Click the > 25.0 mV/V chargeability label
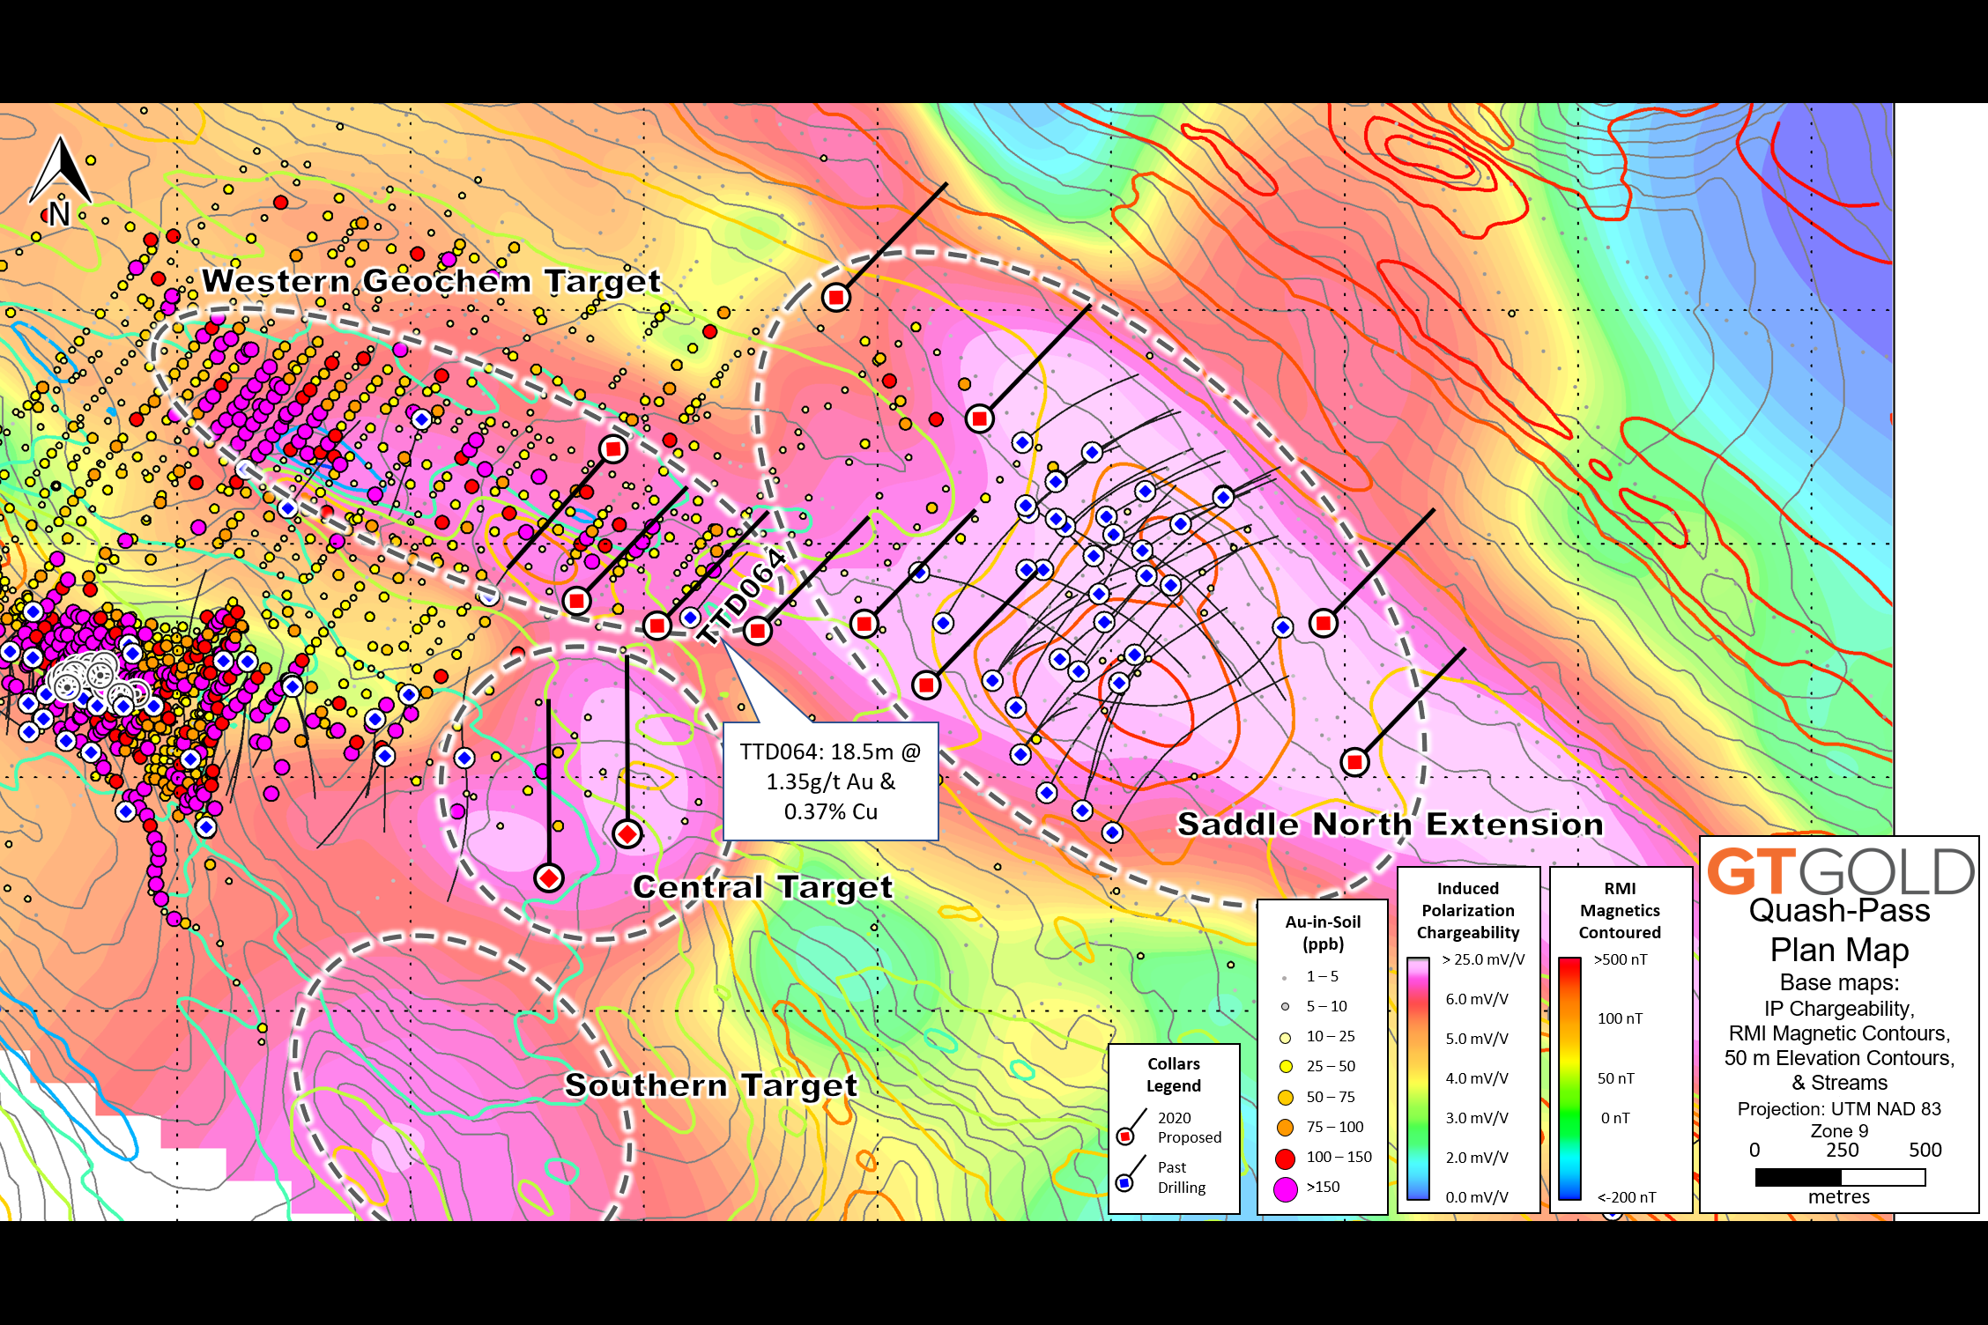Image resolution: width=1988 pixels, height=1325 pixels. click(1483, 959)
